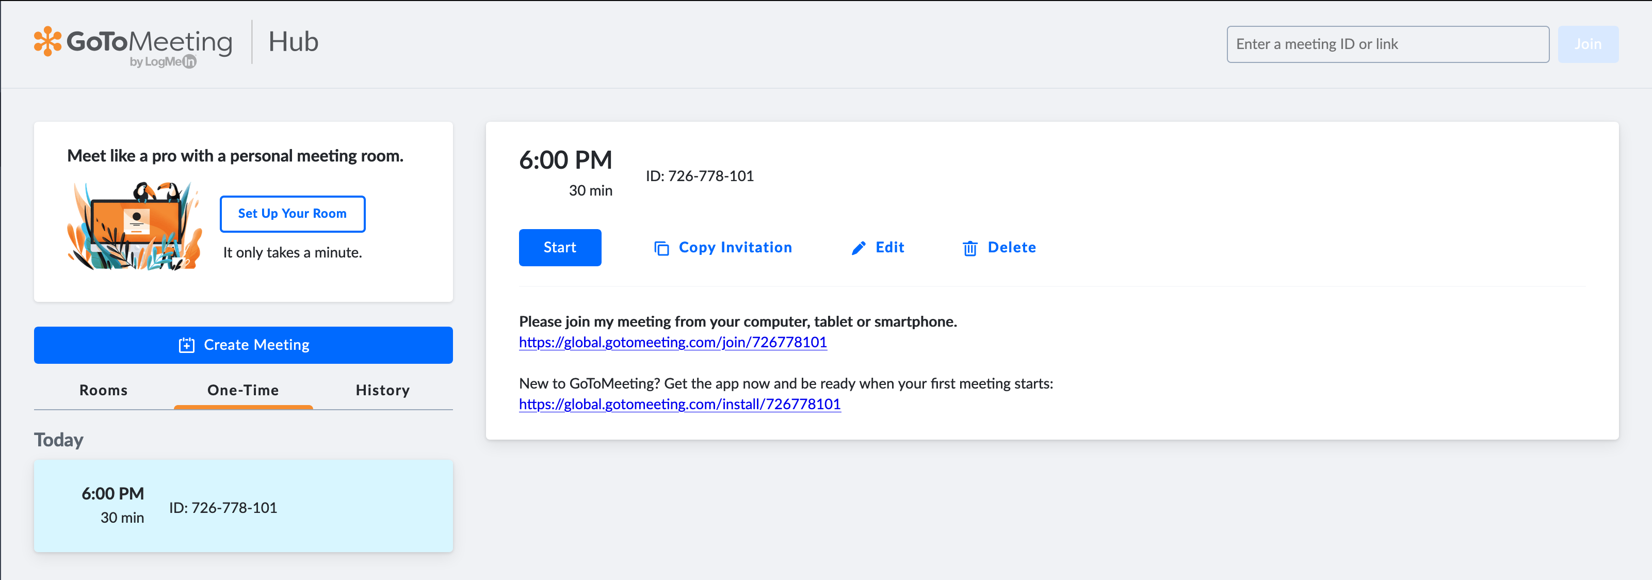Click the trash can icon next to Delete

[969, 248]
